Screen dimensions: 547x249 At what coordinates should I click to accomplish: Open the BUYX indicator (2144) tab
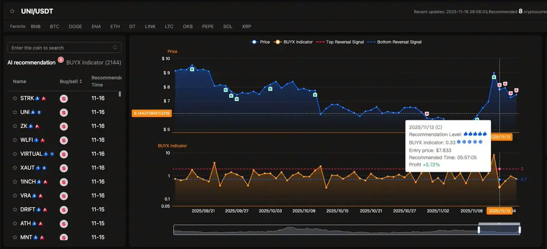point(94,62)
